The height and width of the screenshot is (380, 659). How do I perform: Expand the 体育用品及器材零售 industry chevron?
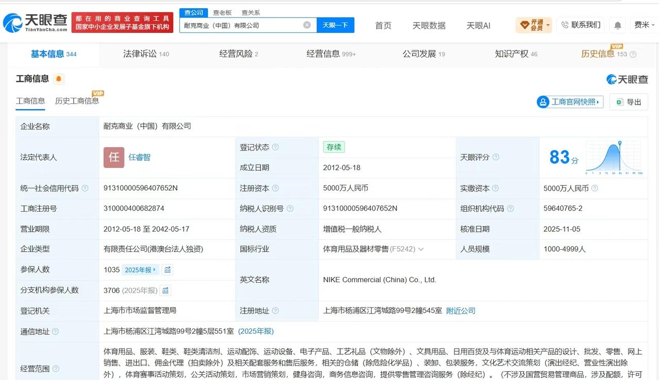click(421, 249)
